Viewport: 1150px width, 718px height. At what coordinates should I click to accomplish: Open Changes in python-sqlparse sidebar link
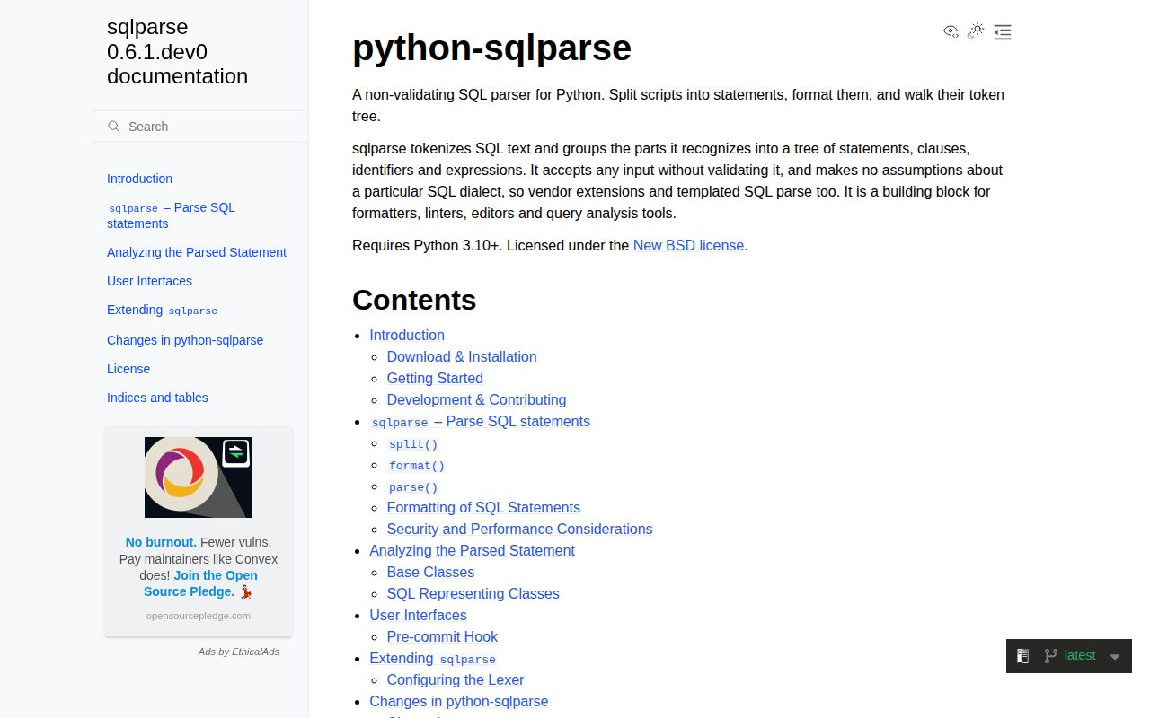pos(185,340)
